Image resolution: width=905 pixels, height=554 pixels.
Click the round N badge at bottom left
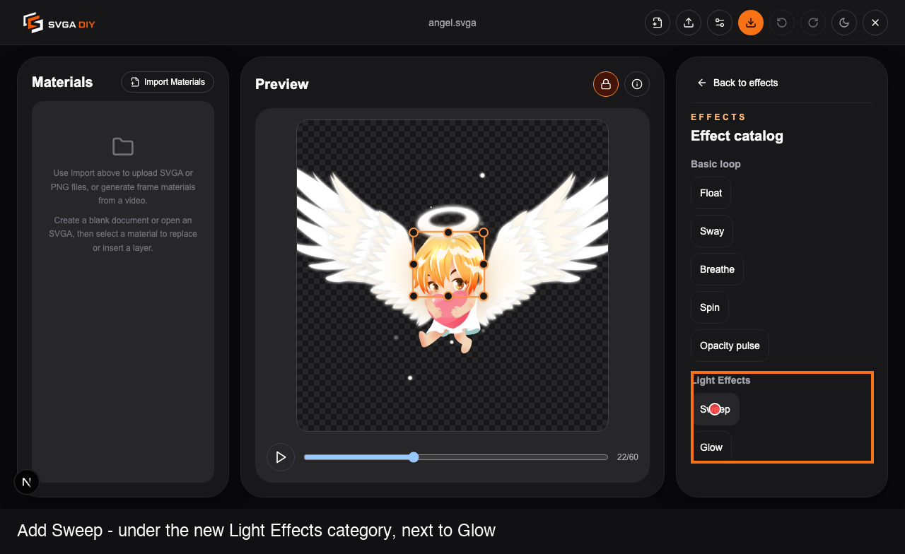[x=27, y=482]
